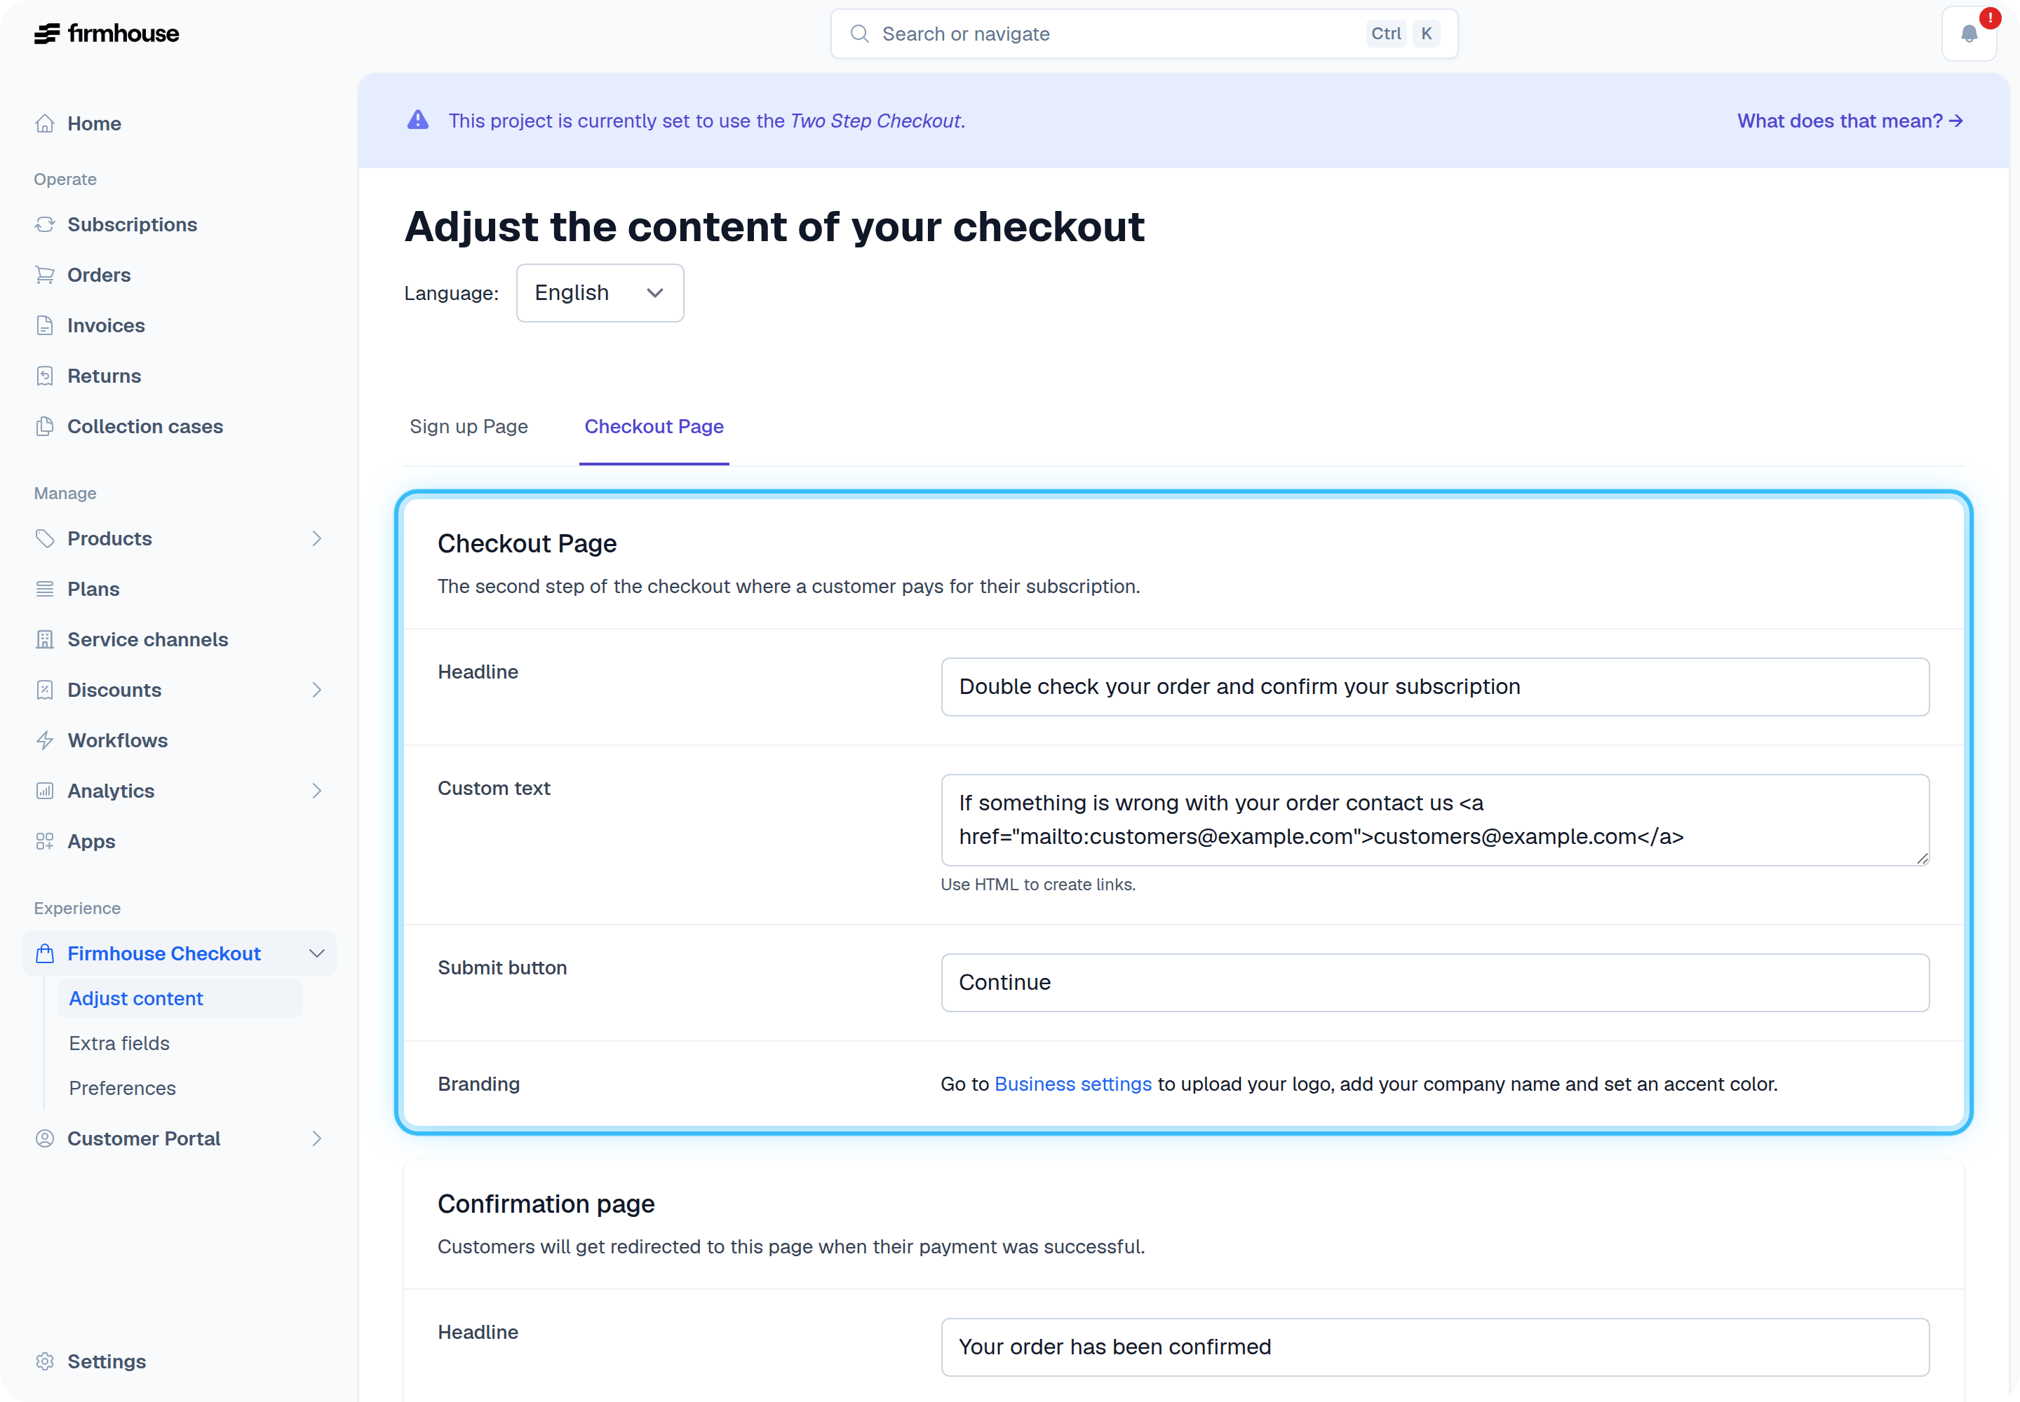Screen dimensions: 2020x1402
Task: Open the notifications bell icon
Action: [1969, 34]
